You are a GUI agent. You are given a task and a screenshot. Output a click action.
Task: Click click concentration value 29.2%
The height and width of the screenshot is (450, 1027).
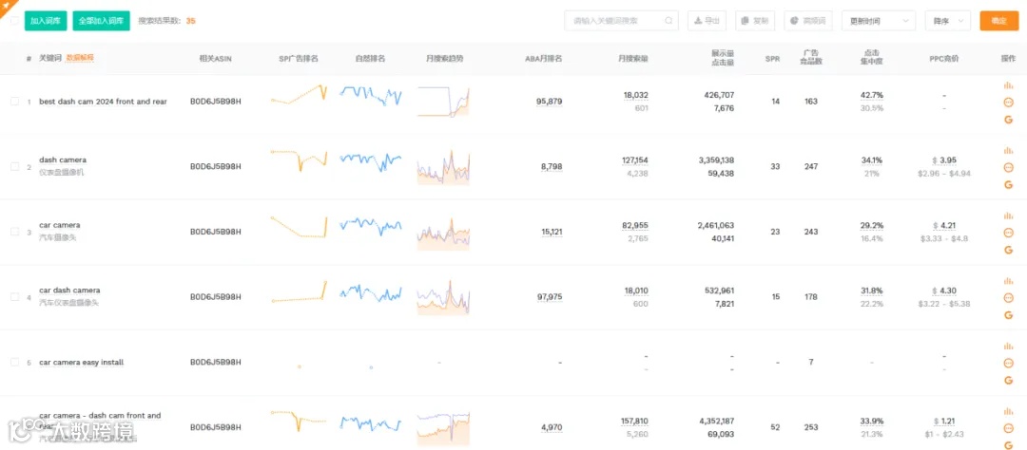point(872,225)
